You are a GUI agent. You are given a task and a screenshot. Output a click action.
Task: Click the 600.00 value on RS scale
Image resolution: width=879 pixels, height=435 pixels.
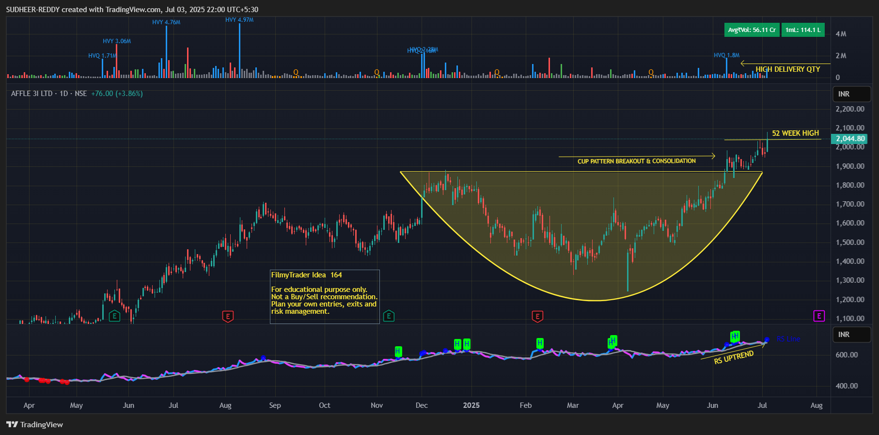pos(847,355)
